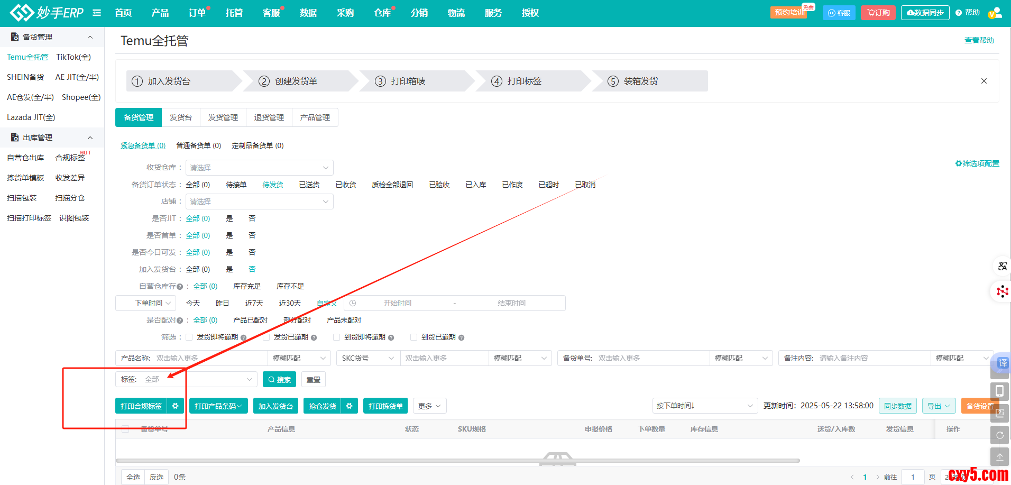Click the 同步数据 button
The width and height of the screenshot is (1011, 485).
[897, 406]
